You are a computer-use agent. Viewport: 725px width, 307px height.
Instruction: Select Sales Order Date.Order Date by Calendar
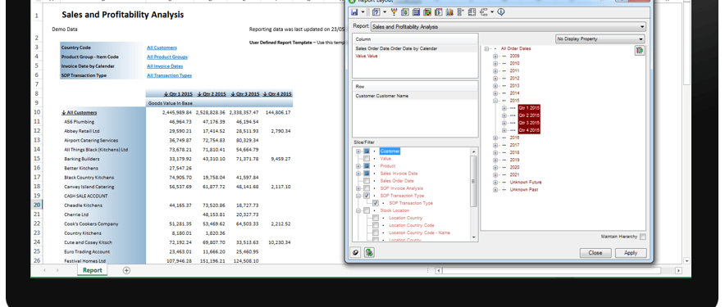396,48
